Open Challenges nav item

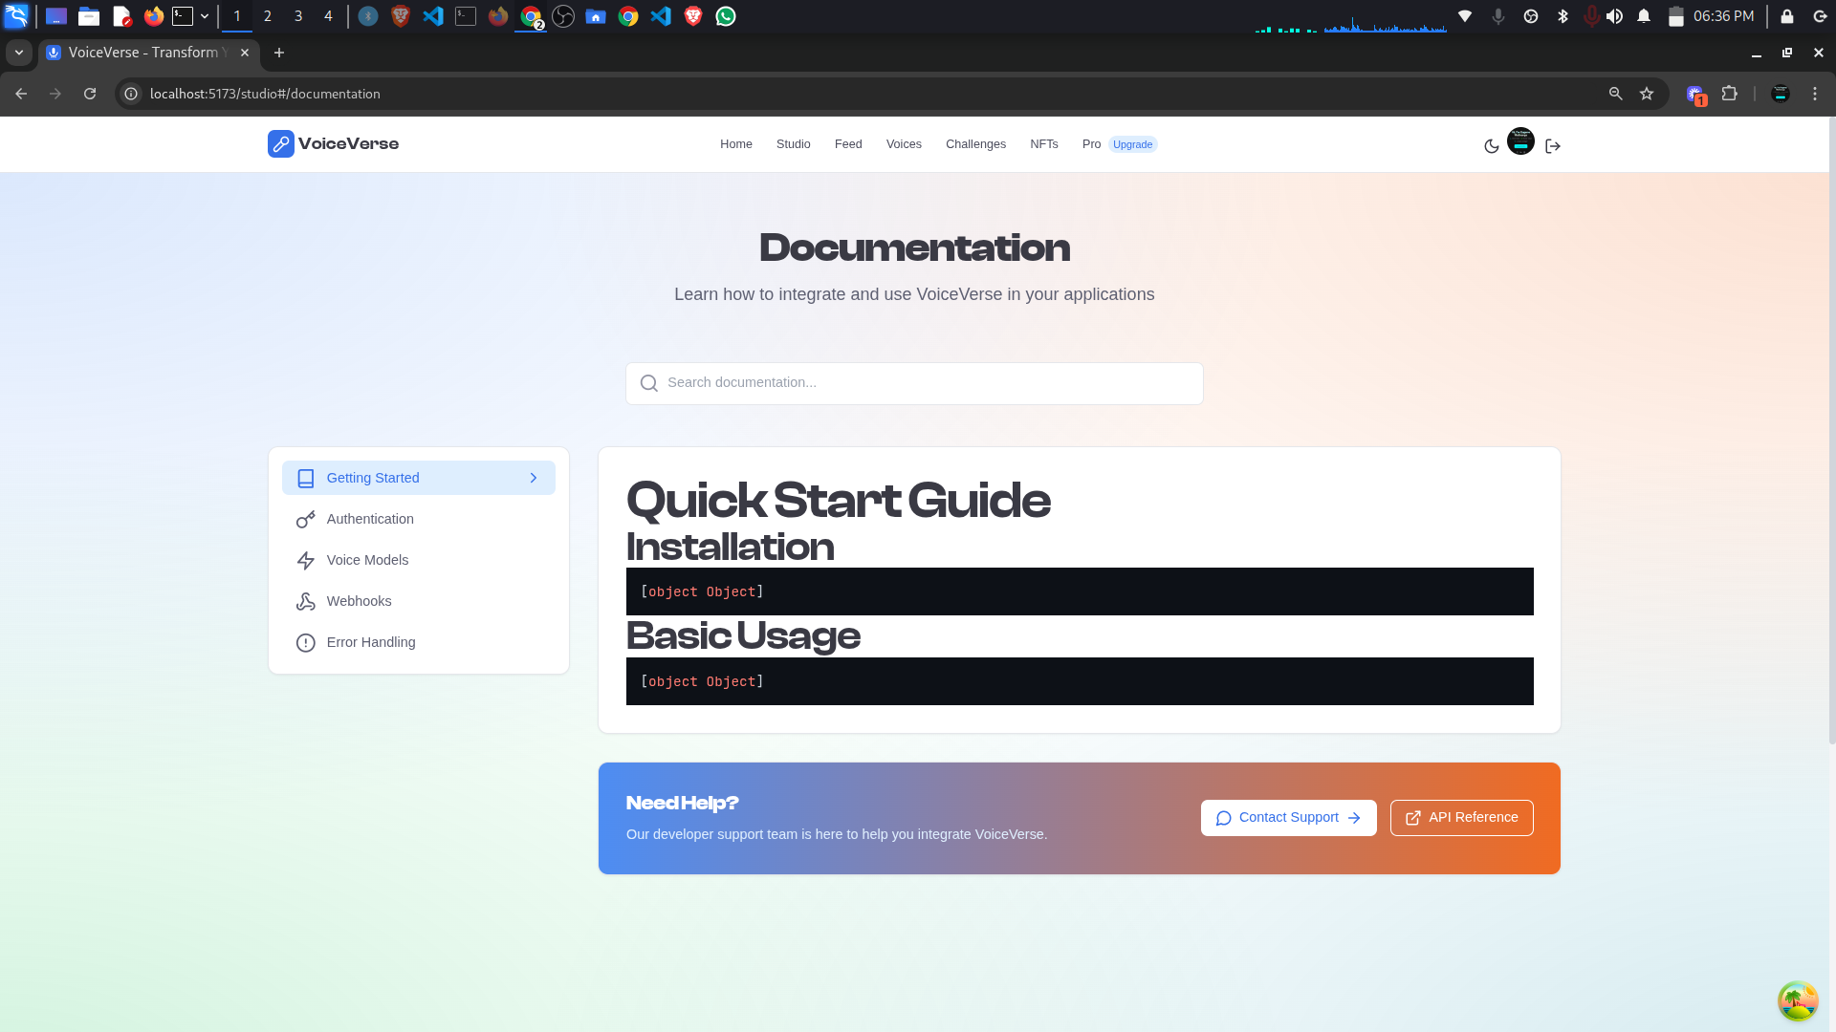click(975, 144)
